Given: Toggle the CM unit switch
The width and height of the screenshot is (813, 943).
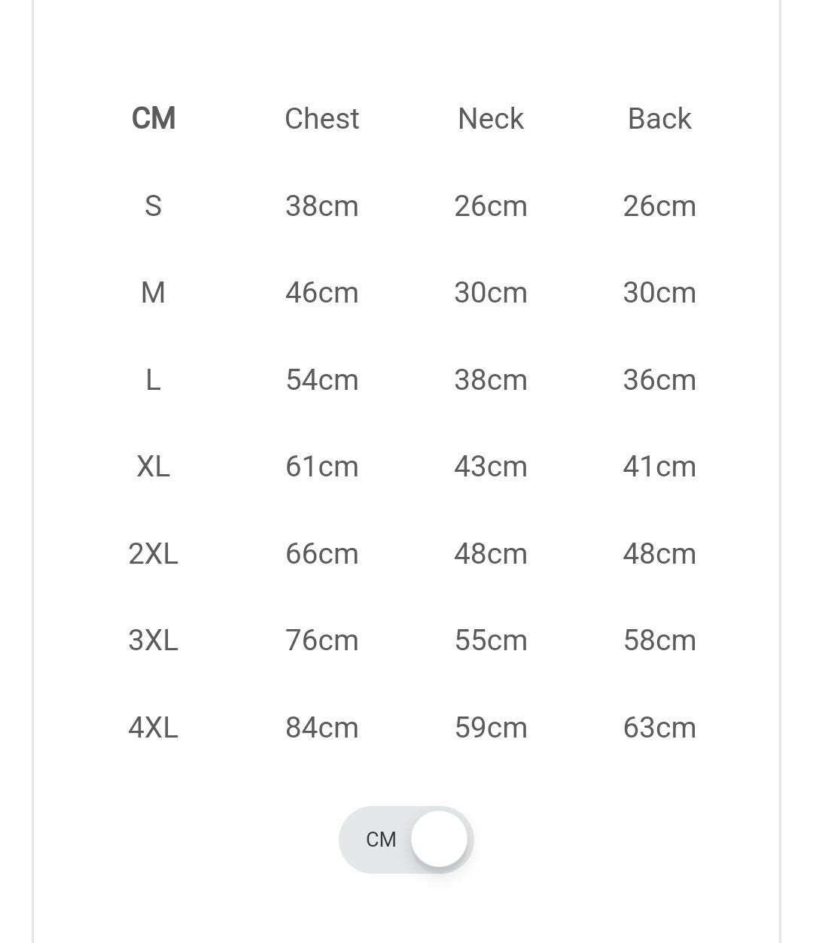Looking at the screenshot, I should click(x=406, y=839).
